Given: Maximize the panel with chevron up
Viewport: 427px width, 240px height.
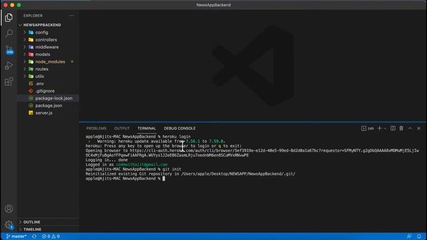Looking at the screenshot, I should point(410,128).
